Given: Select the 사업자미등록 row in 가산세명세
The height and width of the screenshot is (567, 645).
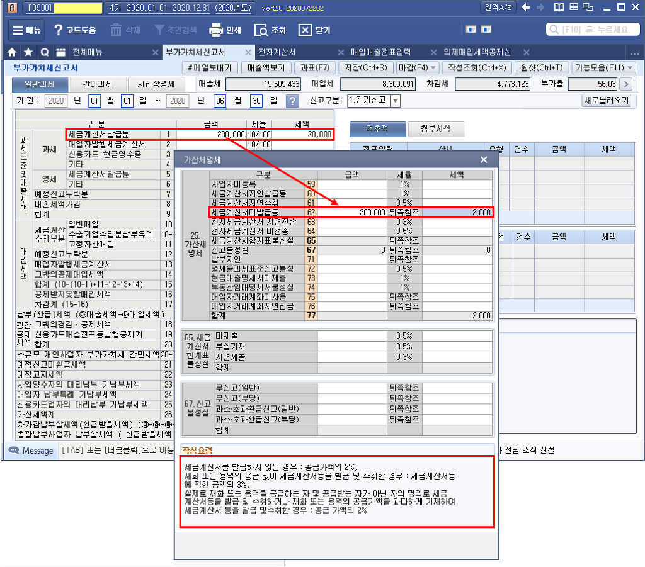Looking at the screenshot, I should pyautogui.click(x=351, y=184).
